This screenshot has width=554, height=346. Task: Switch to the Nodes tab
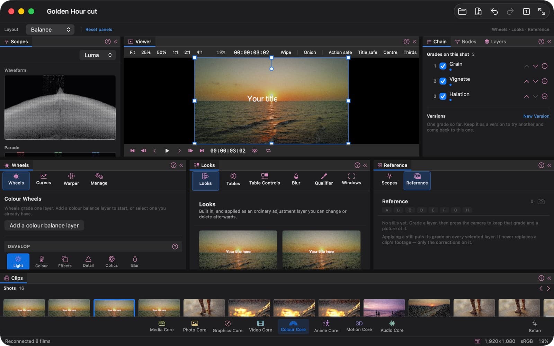tap(465, 42)
